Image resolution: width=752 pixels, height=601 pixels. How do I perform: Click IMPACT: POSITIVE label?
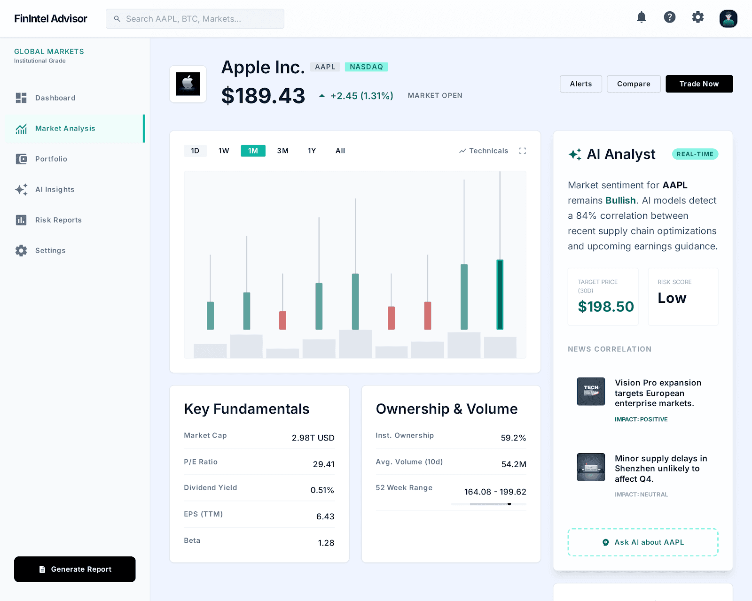pyautogui.click(x=641, y=419)
